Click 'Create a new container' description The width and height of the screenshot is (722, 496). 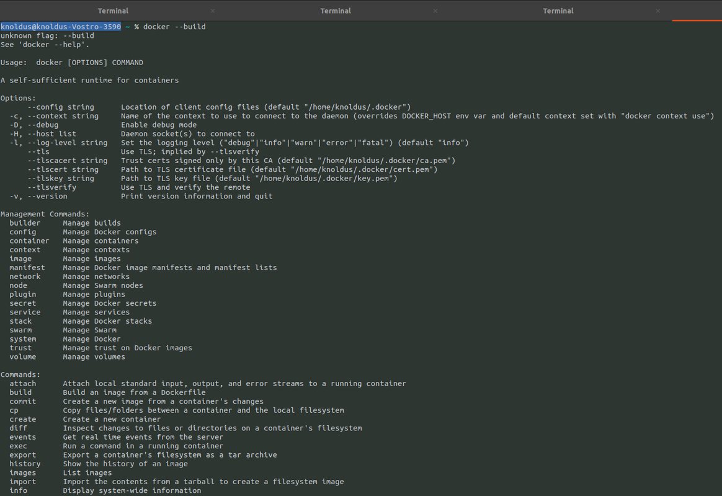112,419
